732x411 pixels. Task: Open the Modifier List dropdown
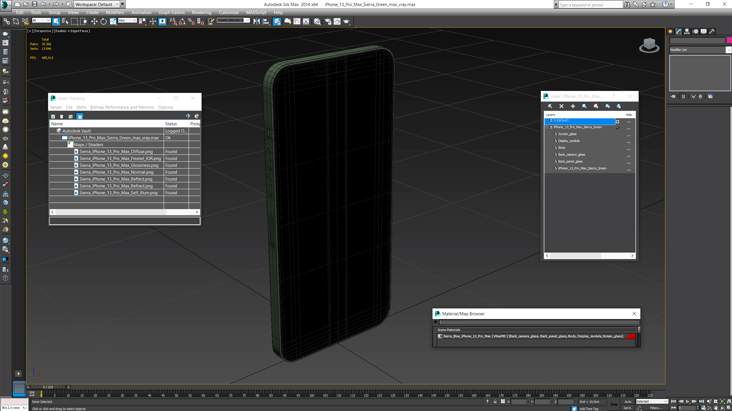700,50
